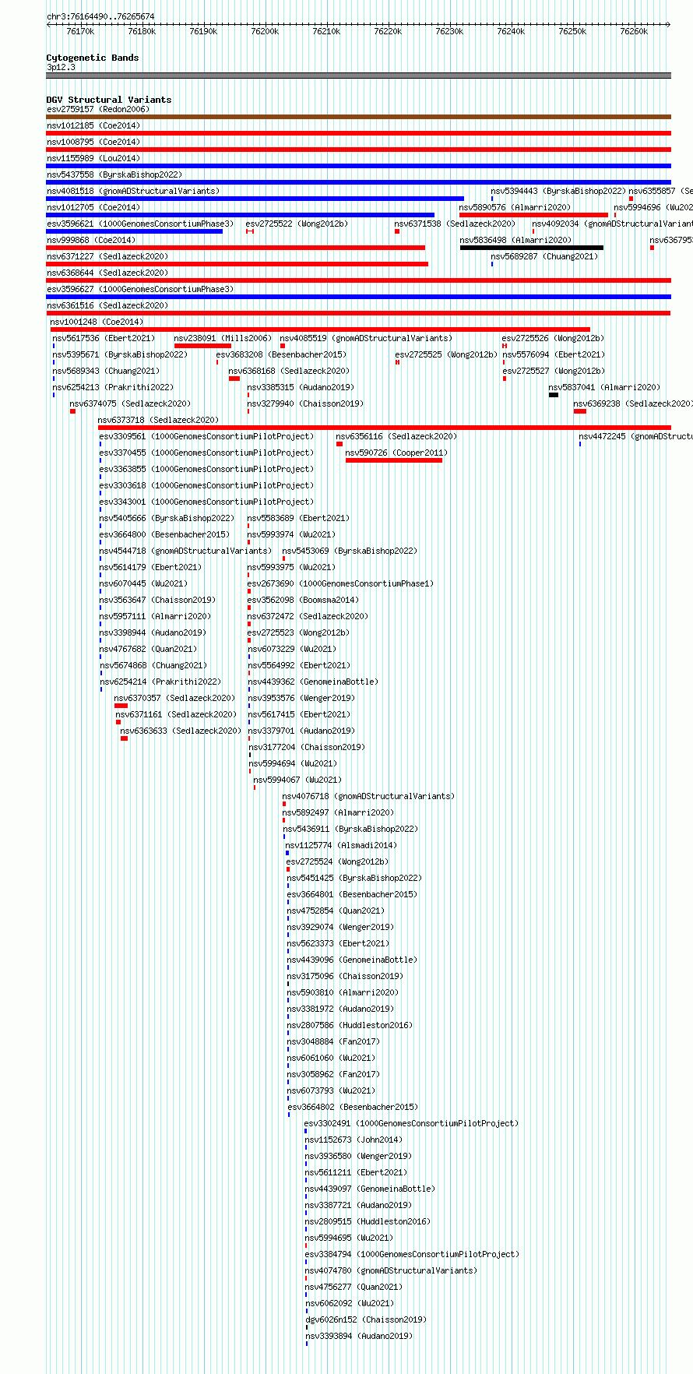Open variant nsv1008795 (Coe2014)
Image resolution: width=693 pixels, height=1374 pixels.
pos(93,143)
